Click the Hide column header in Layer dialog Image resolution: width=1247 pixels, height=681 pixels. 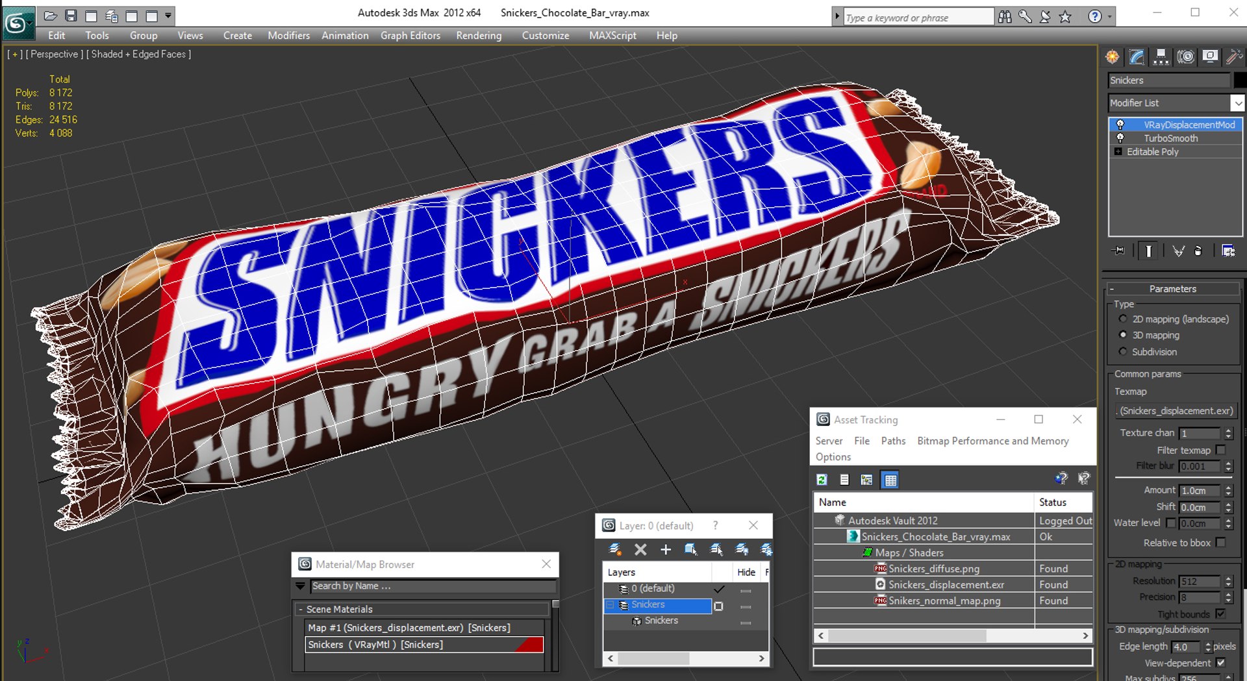click(746, 572)
